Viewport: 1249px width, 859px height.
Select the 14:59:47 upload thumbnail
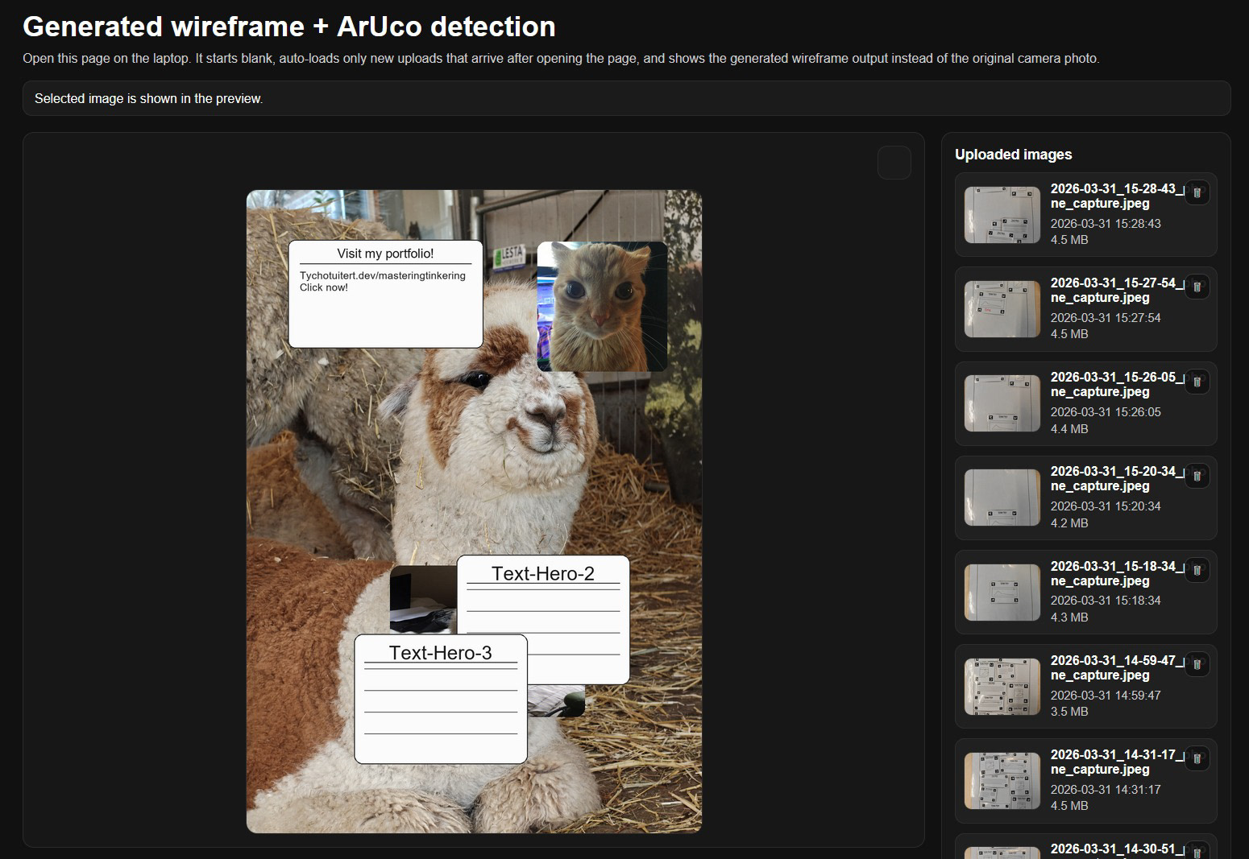(x=1002, y=687)
